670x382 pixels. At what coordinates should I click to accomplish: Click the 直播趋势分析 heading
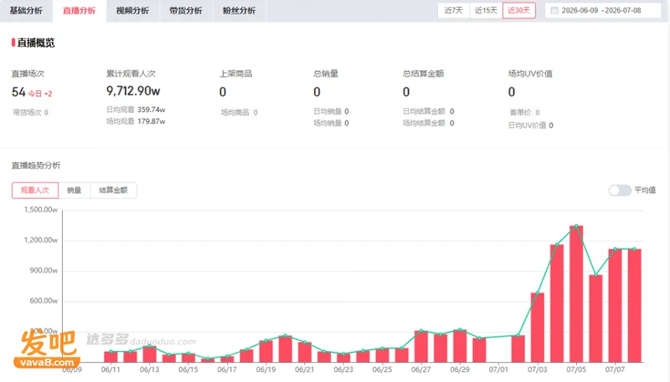point(36,166)
